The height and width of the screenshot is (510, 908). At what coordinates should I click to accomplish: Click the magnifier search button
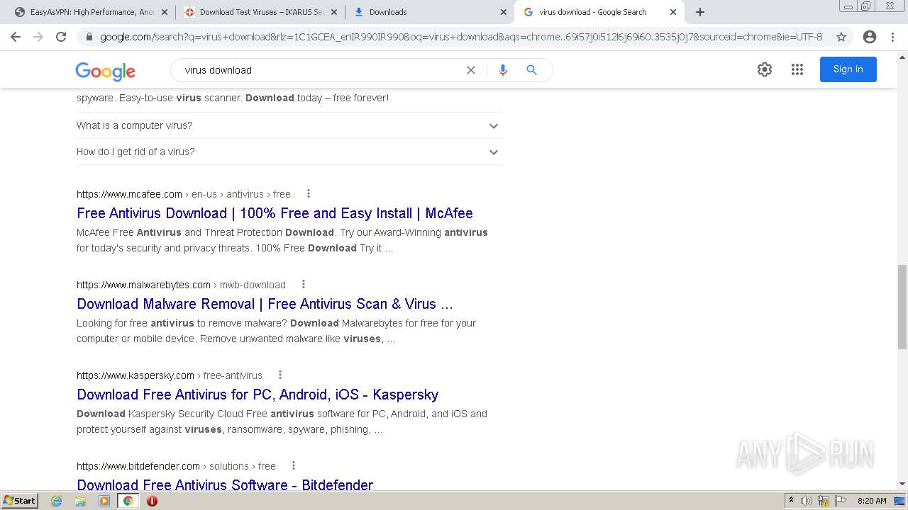[531, 70]
